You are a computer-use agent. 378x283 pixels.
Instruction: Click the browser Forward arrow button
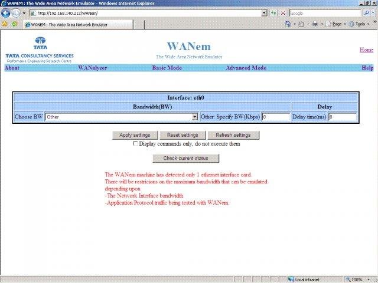[16, 13]
